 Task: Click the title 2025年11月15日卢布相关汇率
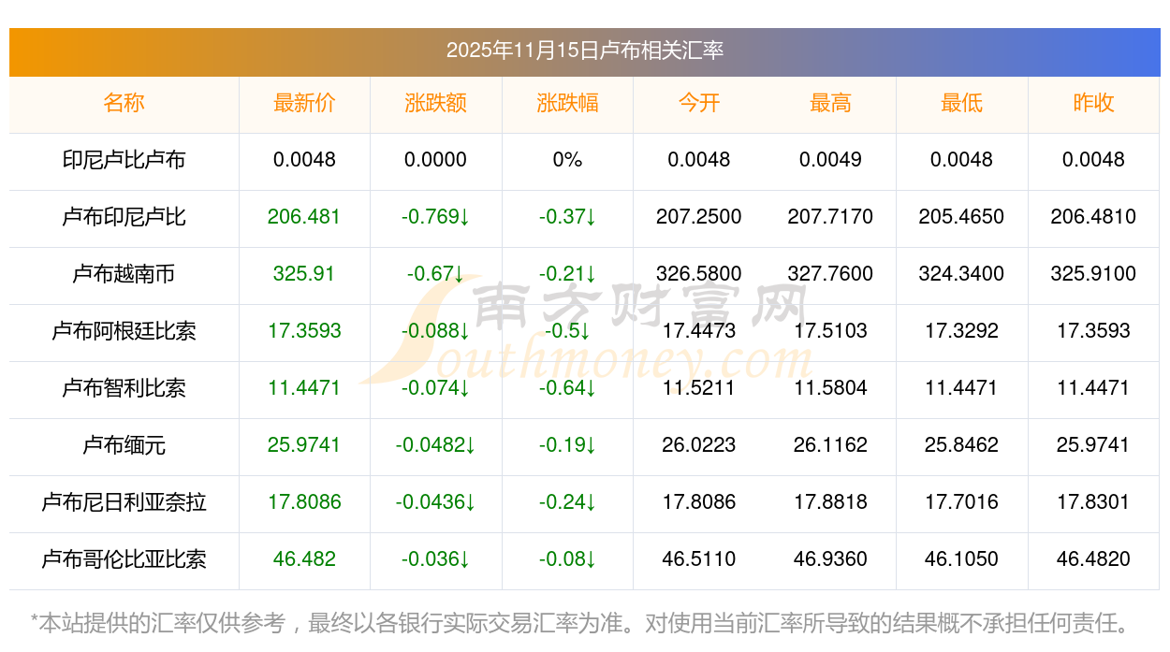pyautogui.click(x=585, y=51)
